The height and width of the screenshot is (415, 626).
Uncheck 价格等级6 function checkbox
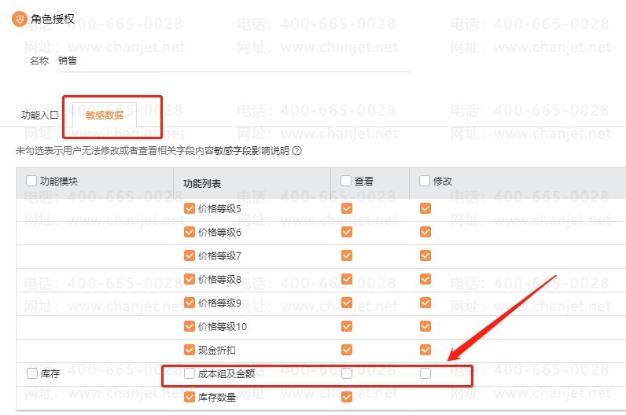tap(189, 232)
